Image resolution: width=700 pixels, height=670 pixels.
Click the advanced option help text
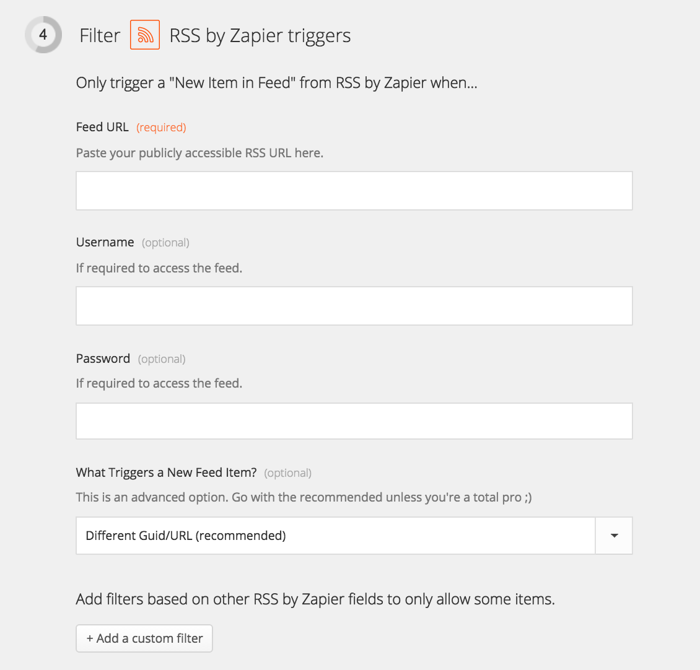pyautogui.click(x=304, y=497)
